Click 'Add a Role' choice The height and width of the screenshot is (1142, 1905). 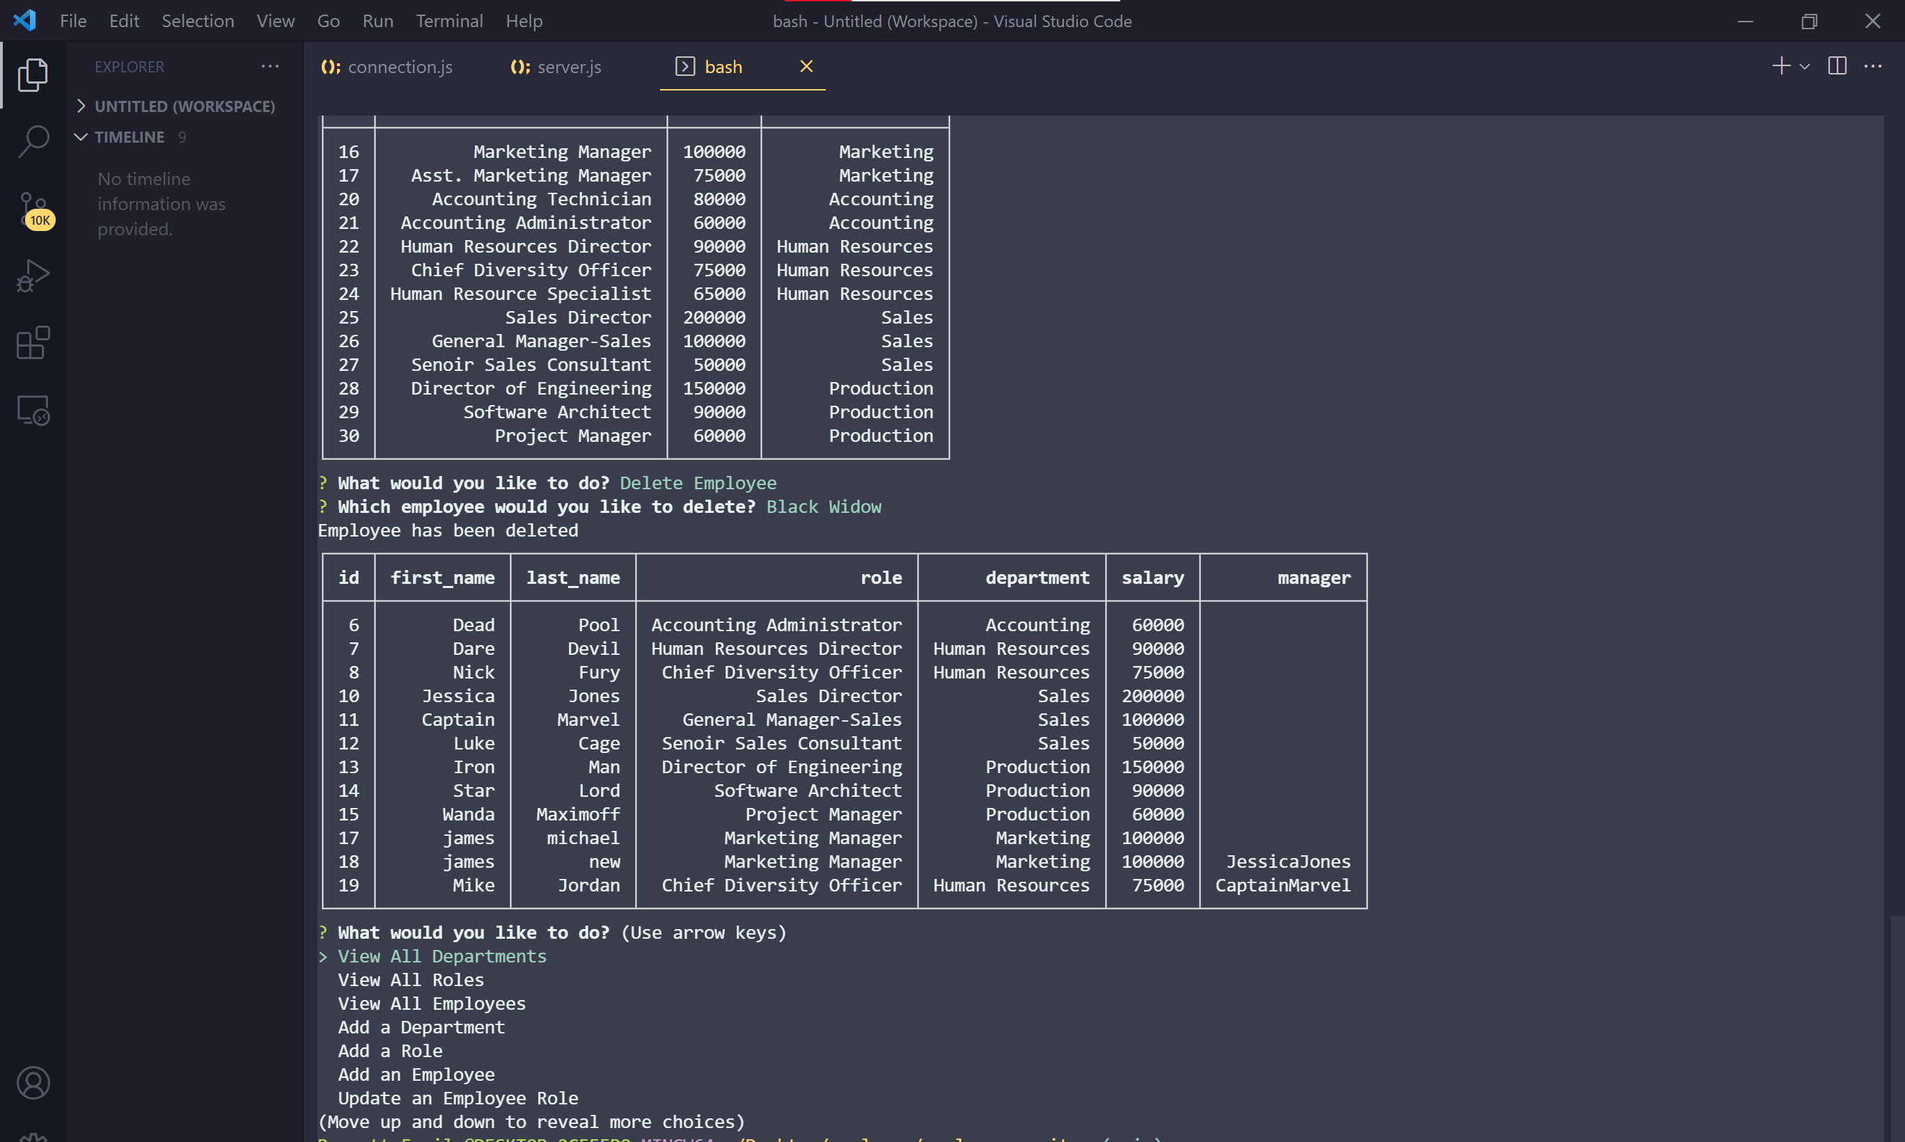(x=390, y=1050)
